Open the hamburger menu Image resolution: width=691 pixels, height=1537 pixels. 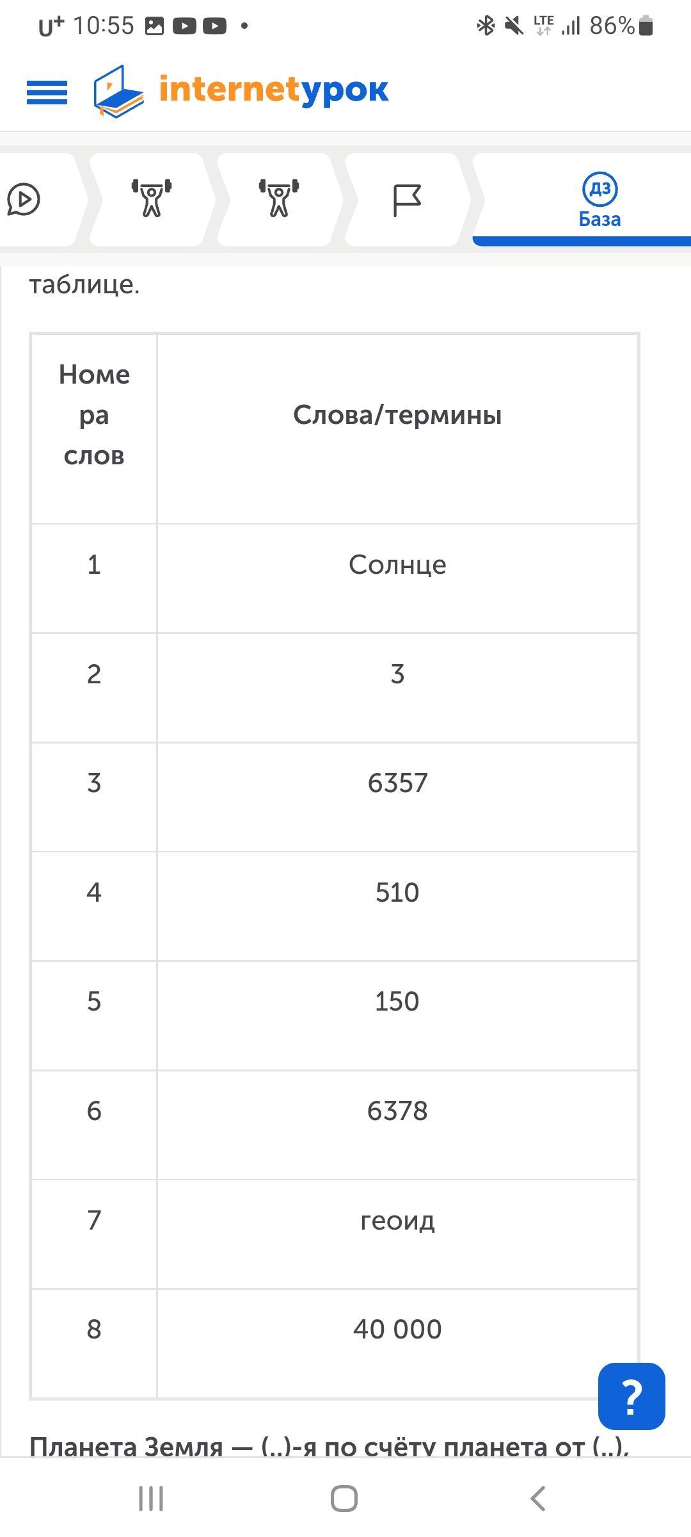(47, 92)
